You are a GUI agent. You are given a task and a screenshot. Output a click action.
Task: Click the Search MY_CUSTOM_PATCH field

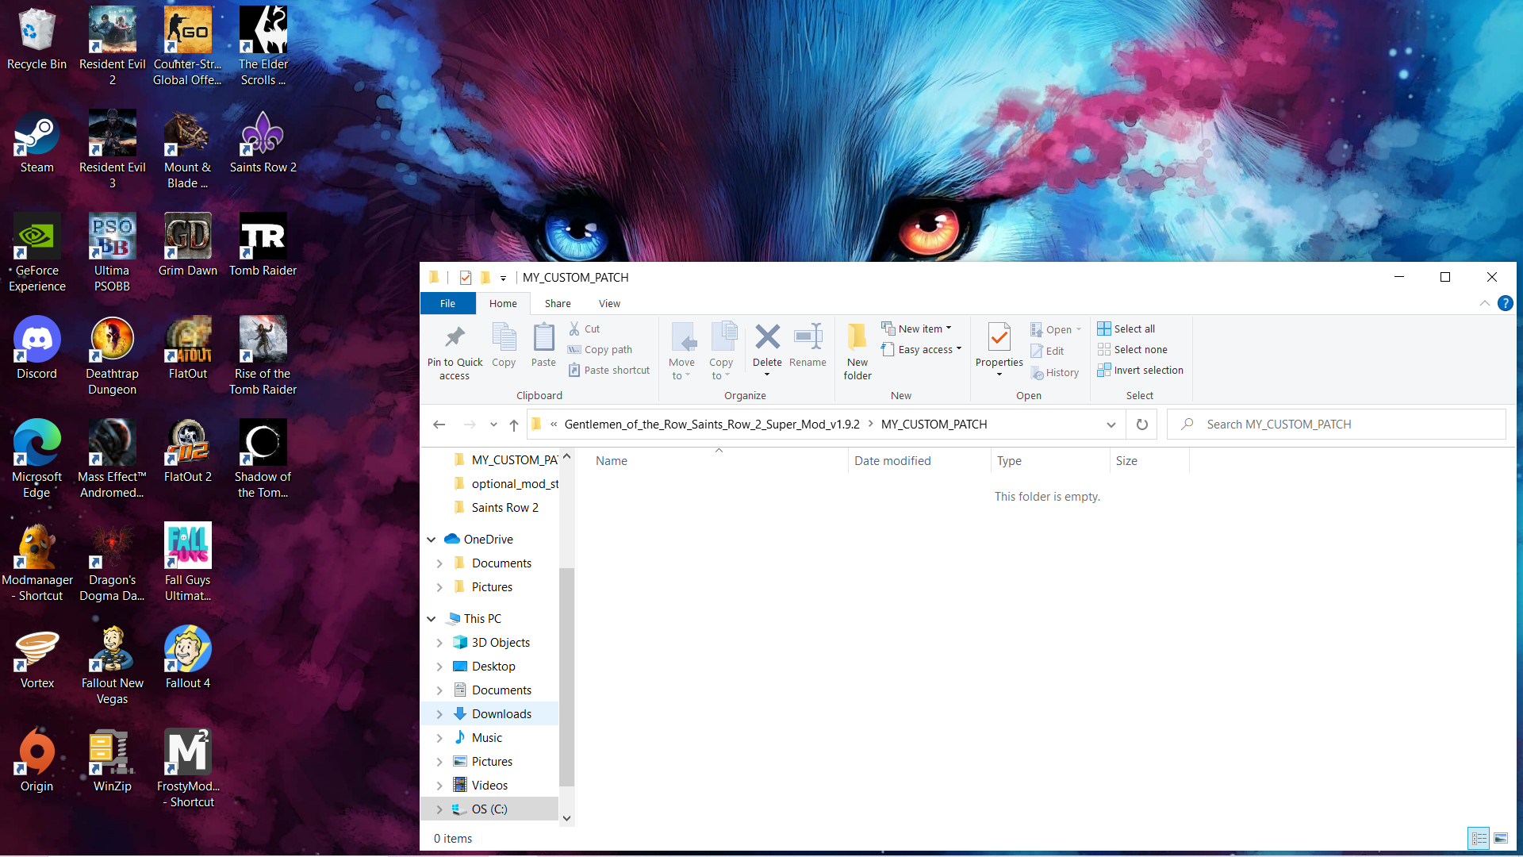pos(1337,425)
